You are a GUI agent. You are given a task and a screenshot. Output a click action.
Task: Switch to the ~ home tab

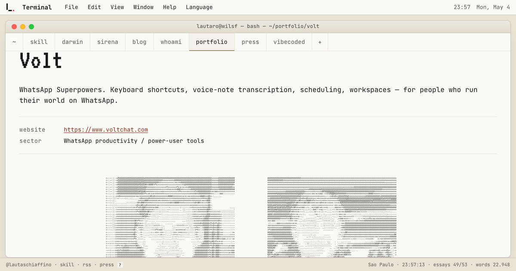tap(14, 42)
